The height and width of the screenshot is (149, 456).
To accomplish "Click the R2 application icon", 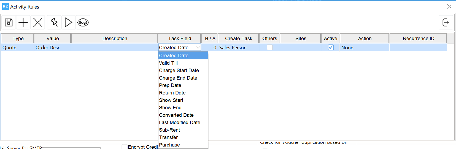I will [x=5, y=6].
